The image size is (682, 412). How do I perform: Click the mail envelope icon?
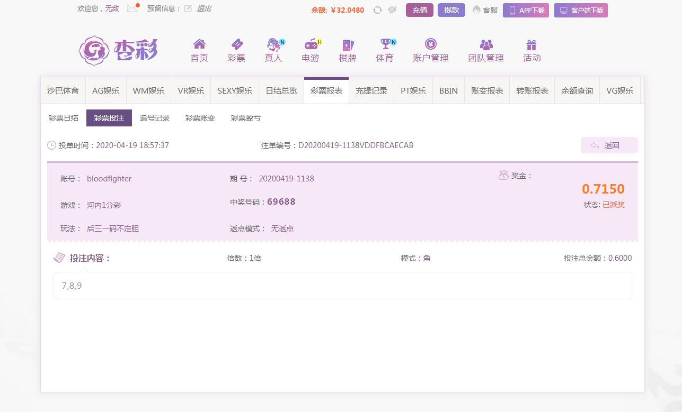pos(132,8)
